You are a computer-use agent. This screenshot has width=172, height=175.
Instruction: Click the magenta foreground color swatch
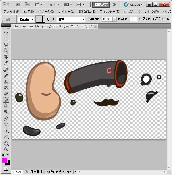tap(5, 160)
